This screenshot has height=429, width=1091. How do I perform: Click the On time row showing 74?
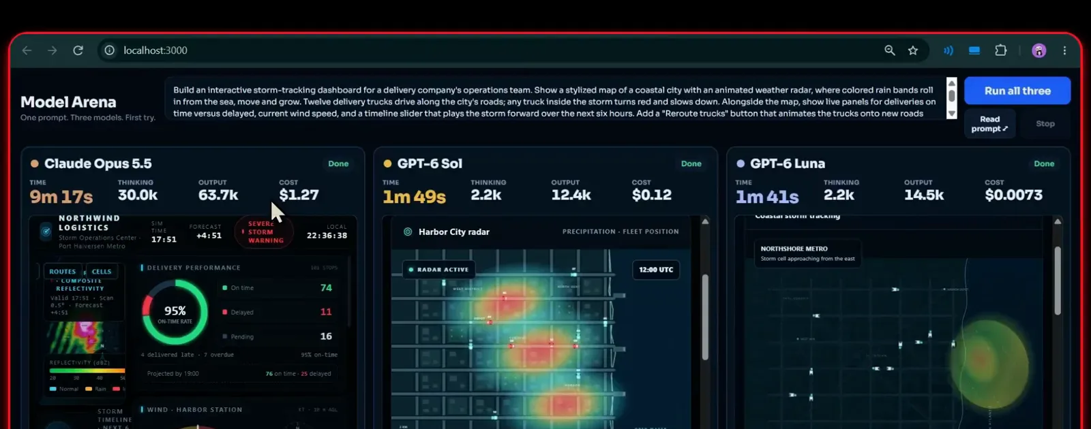coord(278,288)
